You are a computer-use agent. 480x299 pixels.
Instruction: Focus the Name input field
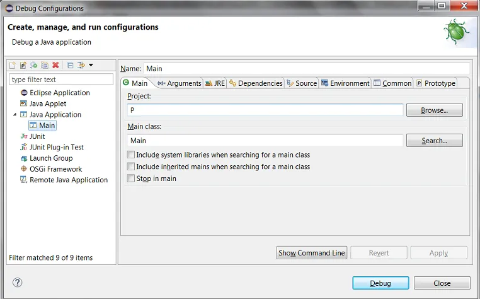[306, 68]
